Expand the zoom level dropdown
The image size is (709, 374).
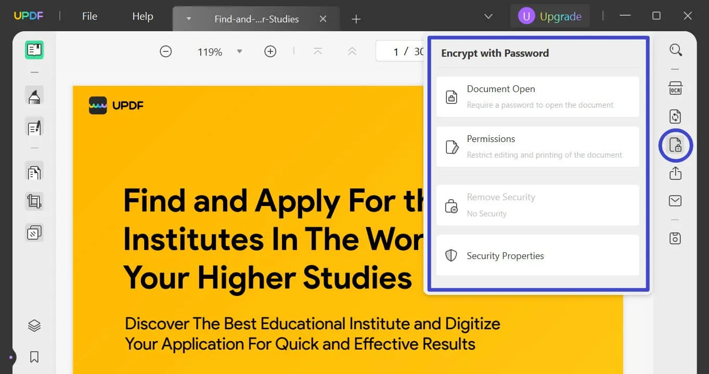click(x=239, y=51)
